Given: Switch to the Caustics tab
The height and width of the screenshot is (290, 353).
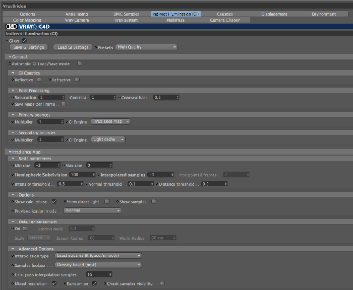Looking at the screenshot, I should tap(225, 14).
